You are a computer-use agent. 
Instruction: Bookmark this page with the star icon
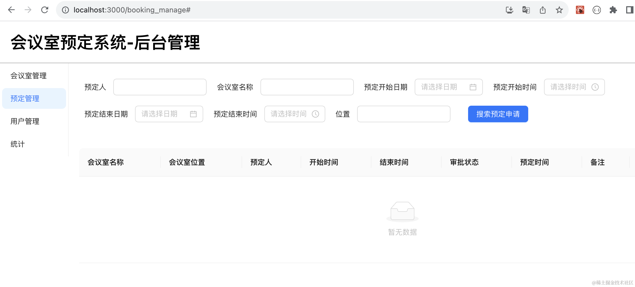[559, 10]
